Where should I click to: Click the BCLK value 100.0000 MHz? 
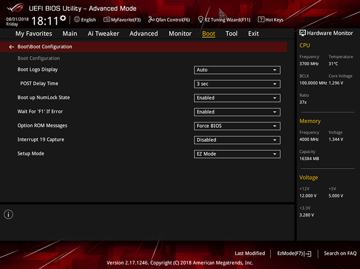pos(313,83)
